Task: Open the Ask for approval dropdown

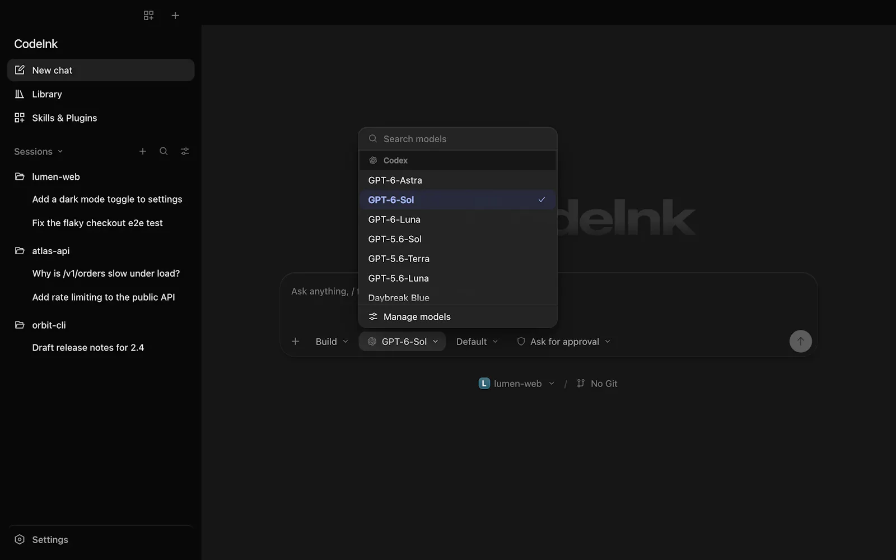Action: (563, 342)
